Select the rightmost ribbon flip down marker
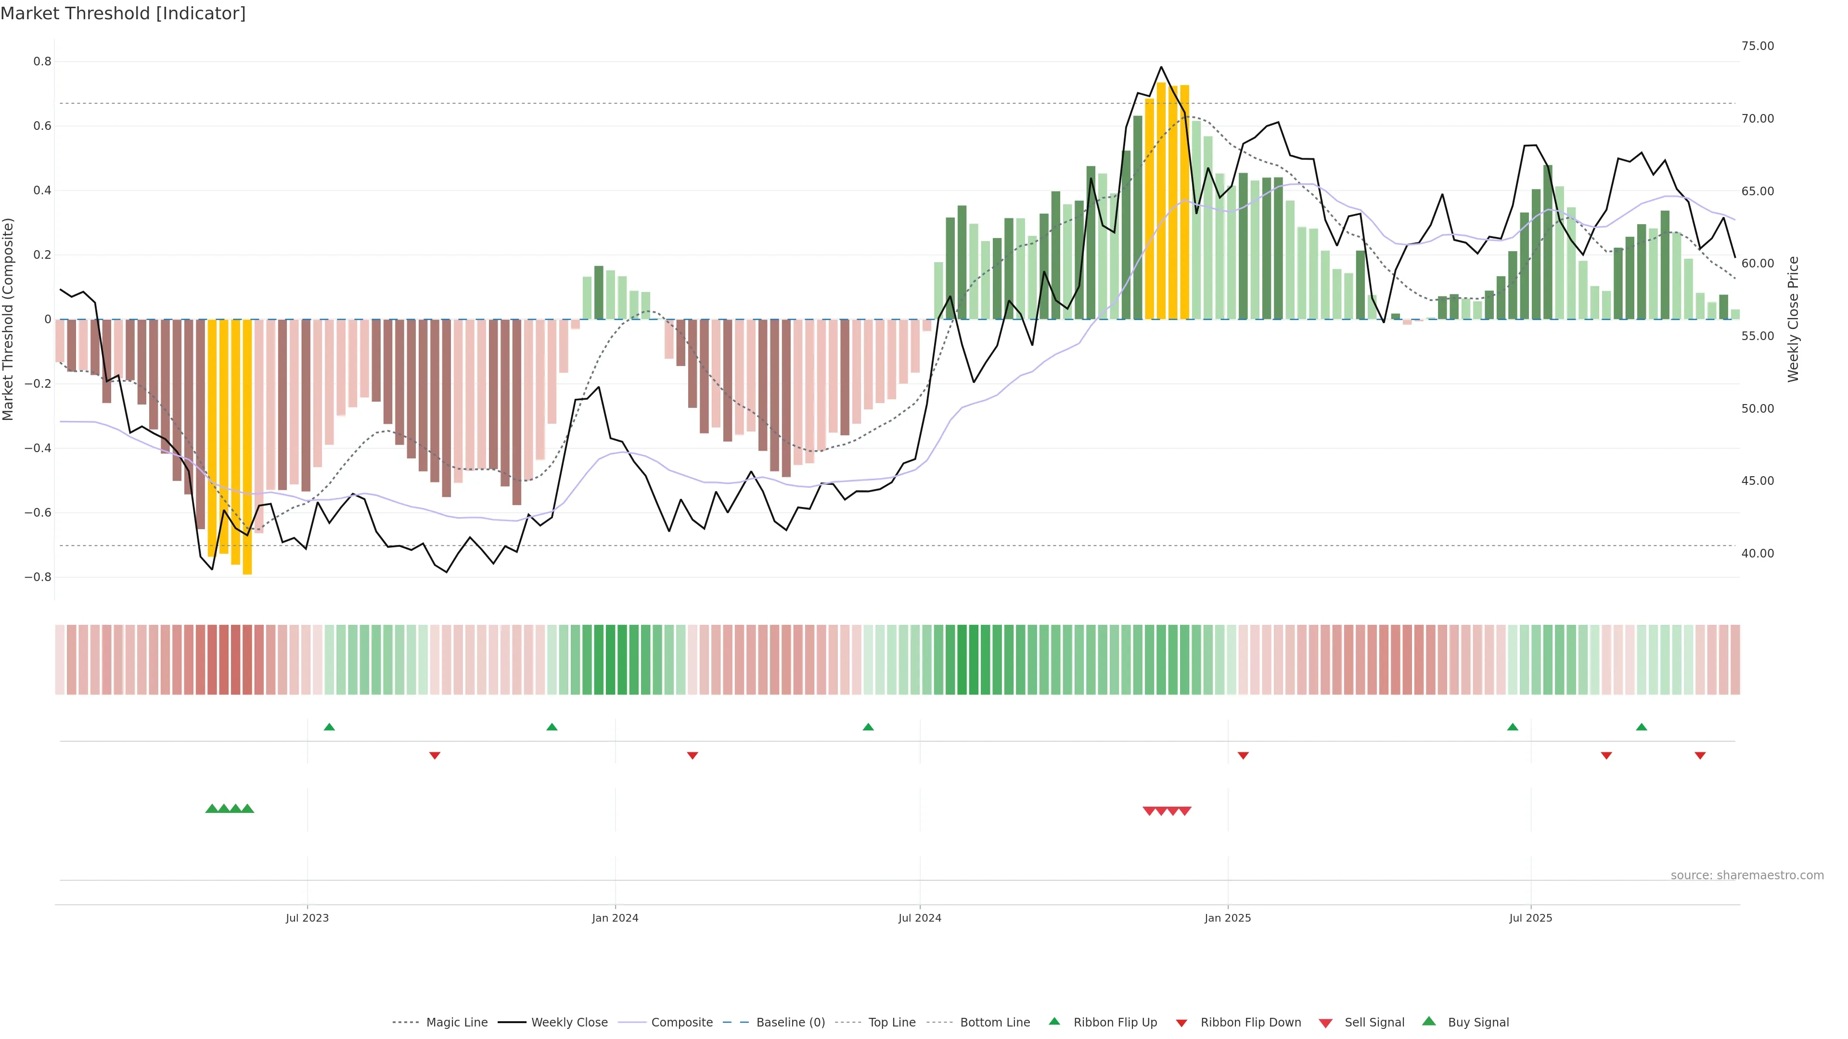The height and width of the screenshot is (1039, 1848). (1699, 755)
